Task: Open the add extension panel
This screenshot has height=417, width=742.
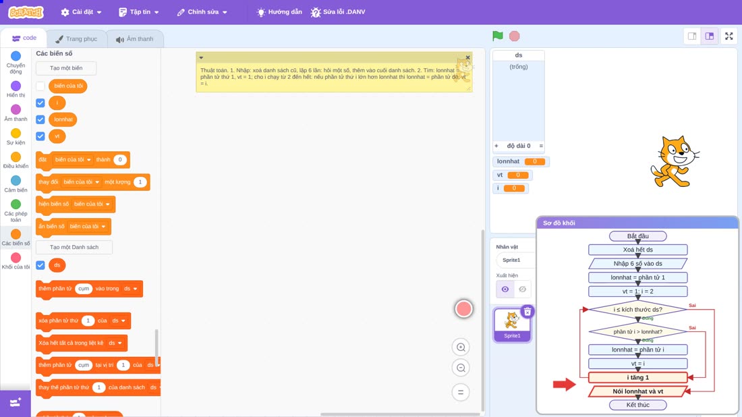Action: coord(16,403)
